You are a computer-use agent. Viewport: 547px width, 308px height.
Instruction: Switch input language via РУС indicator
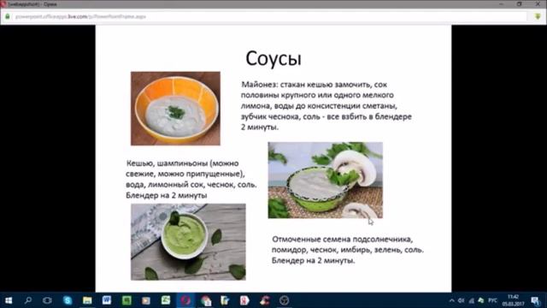[x=492, y=300]
